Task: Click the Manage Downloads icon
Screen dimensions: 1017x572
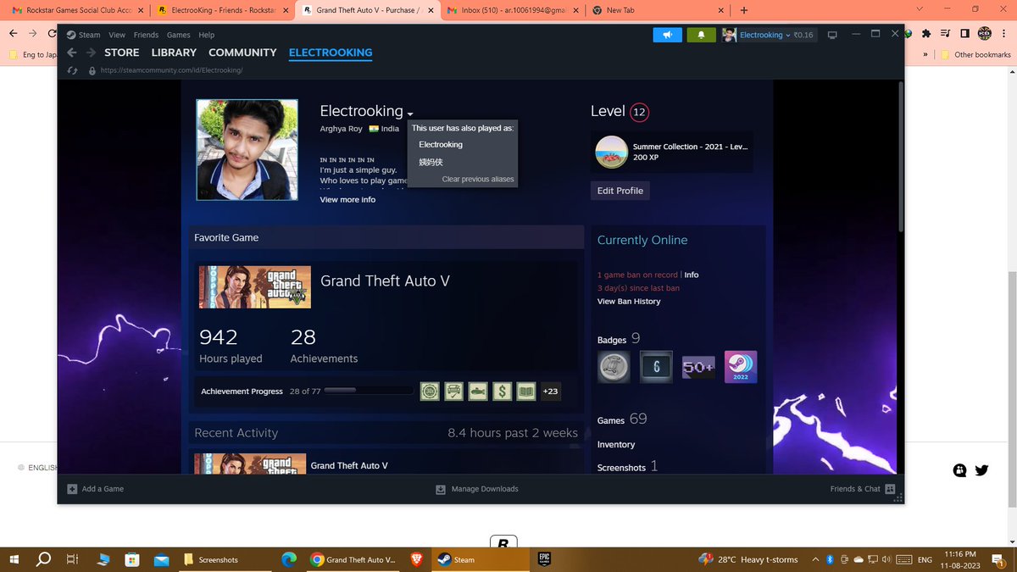Action: point(441,489)
